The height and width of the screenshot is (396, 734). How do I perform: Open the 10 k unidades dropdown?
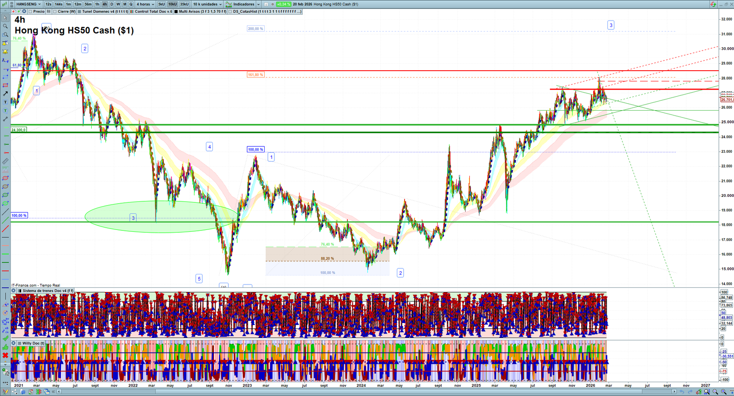(x=207, y=4)
